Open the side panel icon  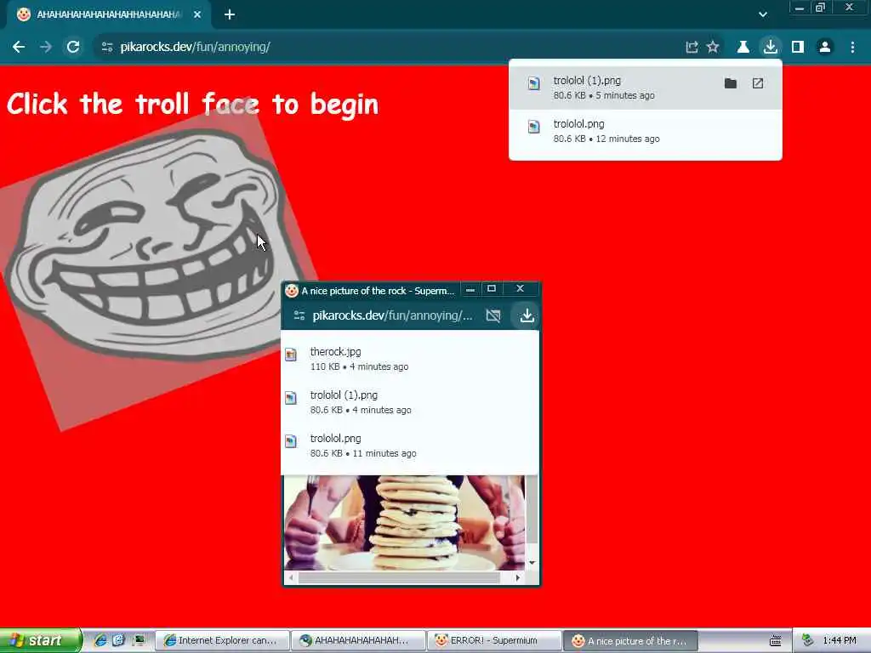798,48
